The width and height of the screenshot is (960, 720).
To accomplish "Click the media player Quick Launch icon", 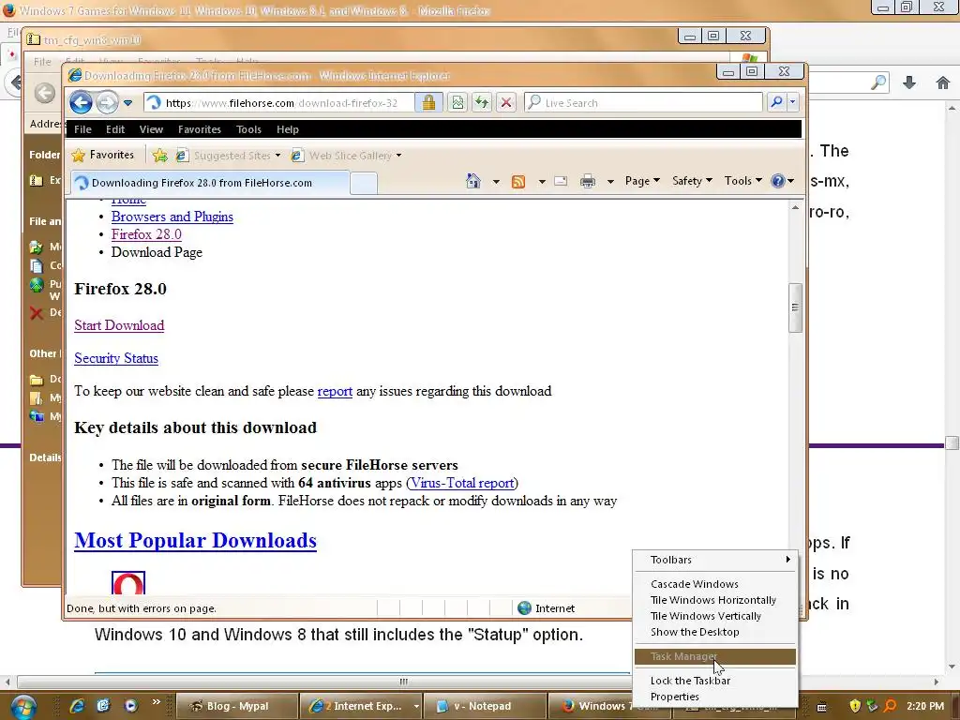I will coord(130,706).
